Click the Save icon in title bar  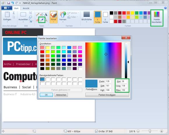point(9,3)
